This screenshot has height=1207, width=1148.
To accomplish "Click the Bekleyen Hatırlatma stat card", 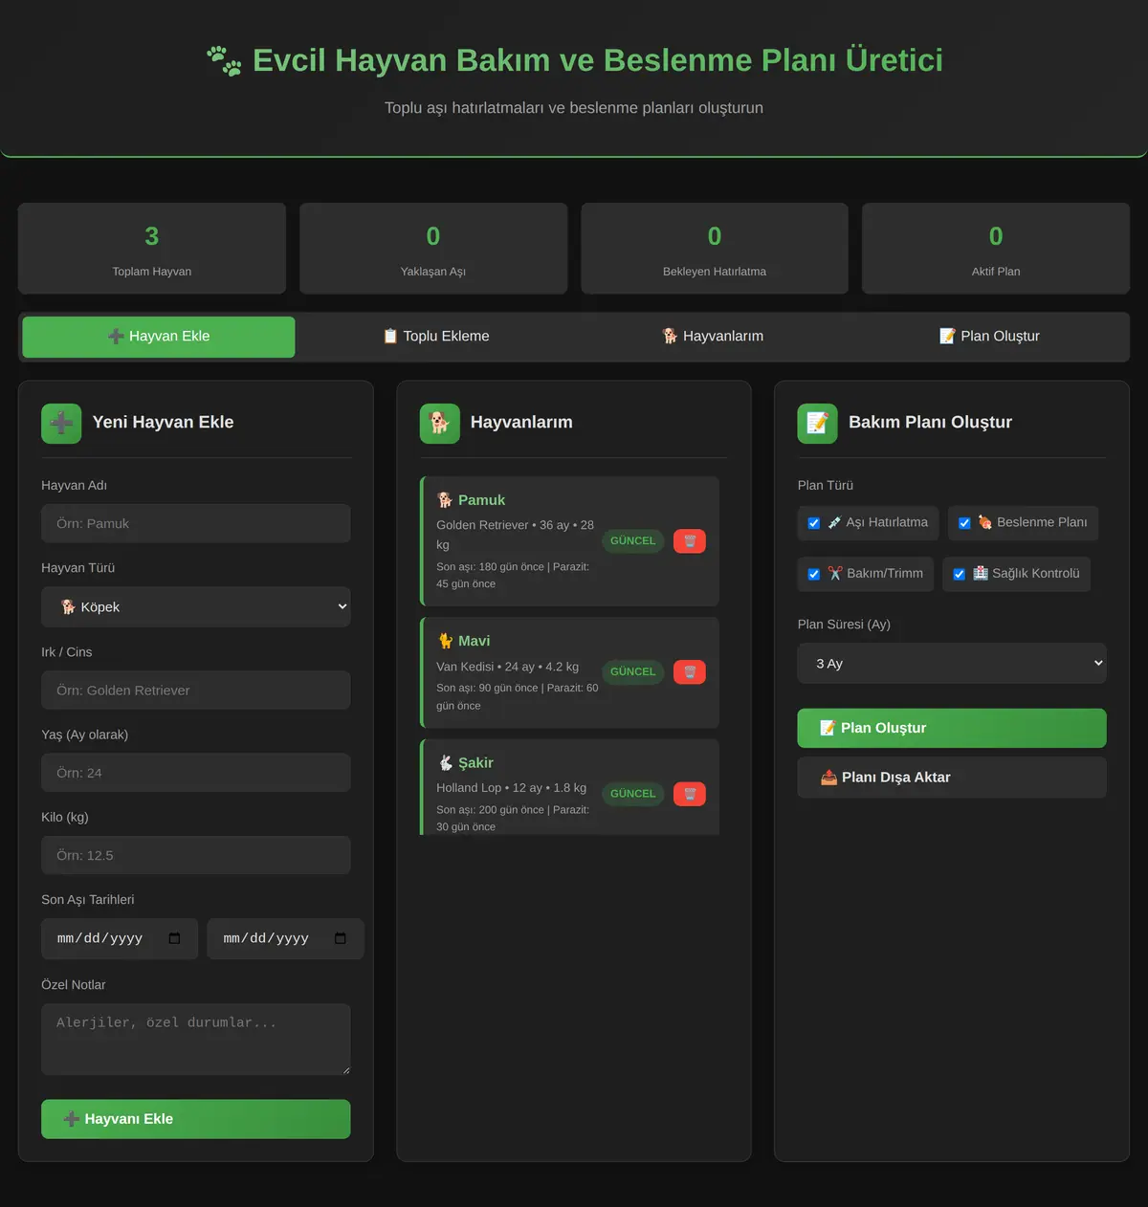I will (x=715, y=249).
